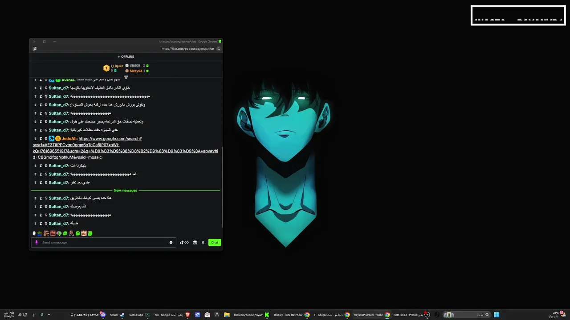Open GoXLR App from taskbar
This screenshot has width=570, height=320.
tap(139, 315)
